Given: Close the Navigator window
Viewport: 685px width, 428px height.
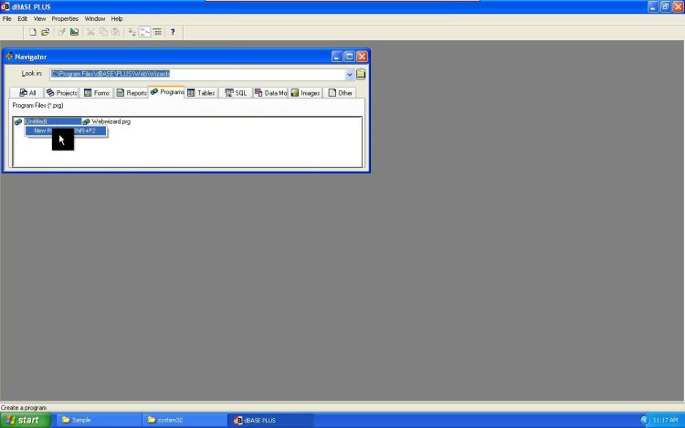Looking at the screenshot, I should [363, 57].
